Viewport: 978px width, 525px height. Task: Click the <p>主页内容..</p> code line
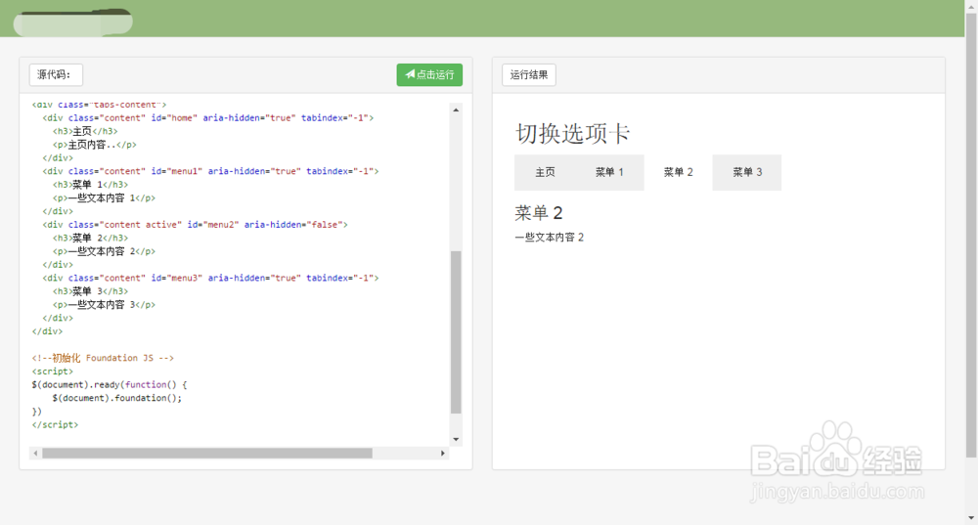(x=95, y=145)
